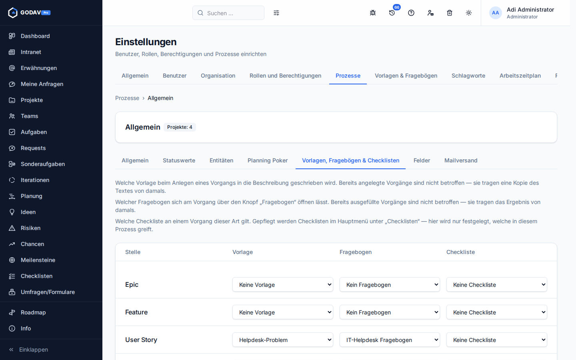
Task: Open Meine Anfragen in the sidebar
Action: coord(51,84)
